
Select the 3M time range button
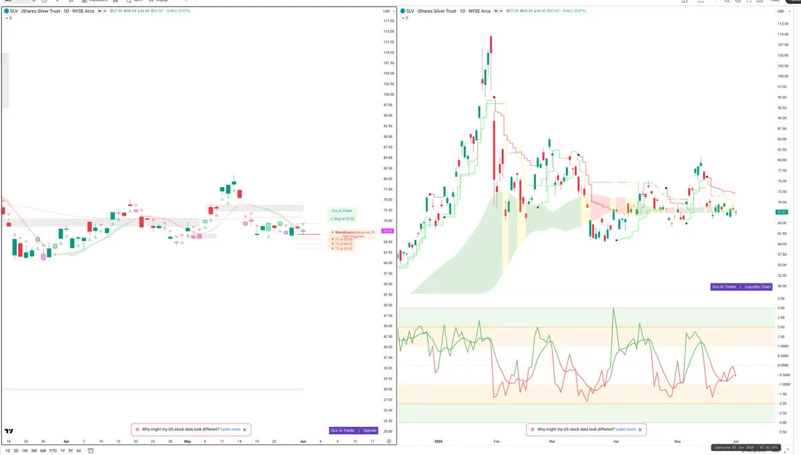[34, 451]
